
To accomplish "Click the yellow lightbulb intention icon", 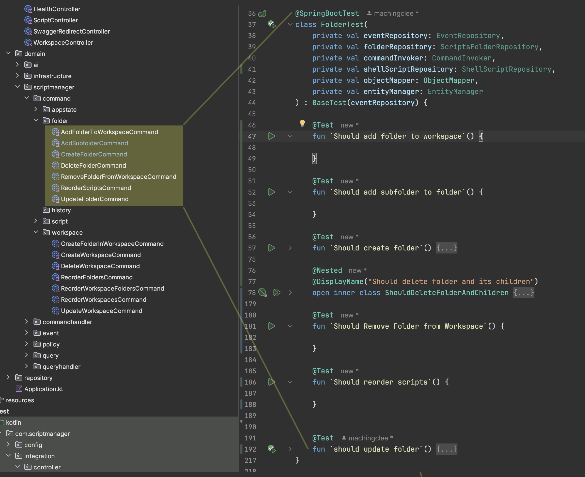I will pyautogui.click(x=302, y=123).
